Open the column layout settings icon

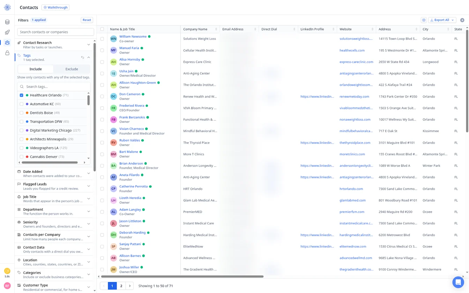tap(424, 20)
